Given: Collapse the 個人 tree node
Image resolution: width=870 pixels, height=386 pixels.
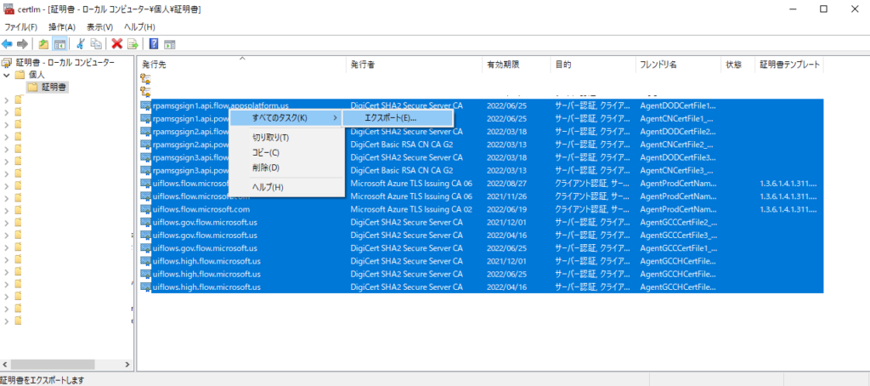Looking at the screenshot, I should (x=7, y=75).
